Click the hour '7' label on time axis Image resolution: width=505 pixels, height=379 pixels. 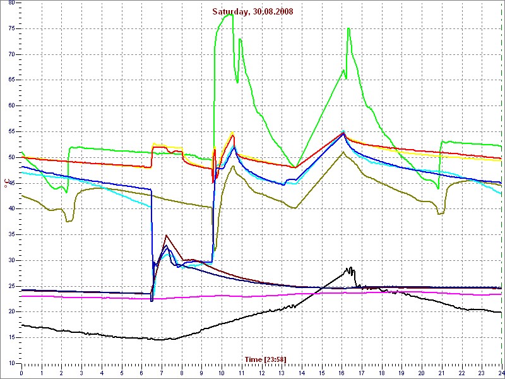(x=162, y=373)
